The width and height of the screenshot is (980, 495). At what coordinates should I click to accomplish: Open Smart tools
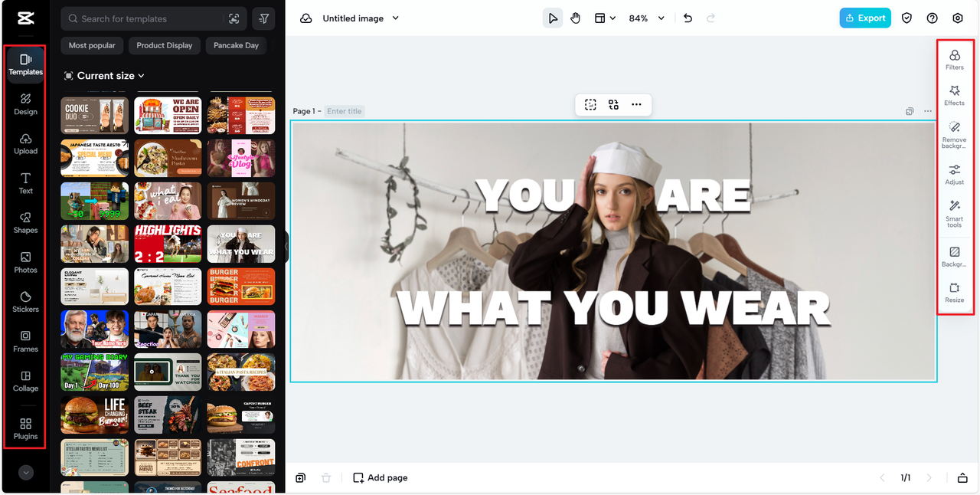(x=955, y=214)
